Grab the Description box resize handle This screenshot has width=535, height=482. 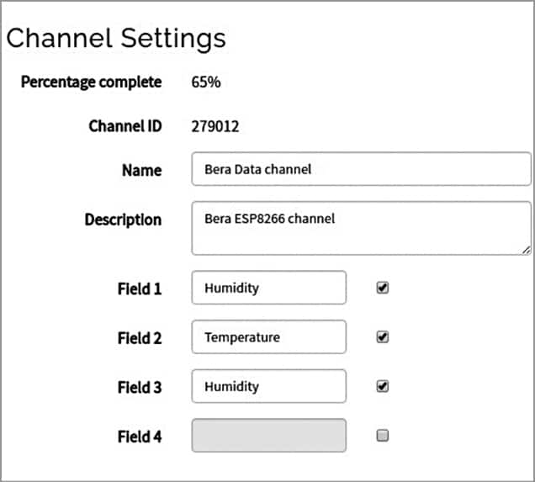point(526,249)
